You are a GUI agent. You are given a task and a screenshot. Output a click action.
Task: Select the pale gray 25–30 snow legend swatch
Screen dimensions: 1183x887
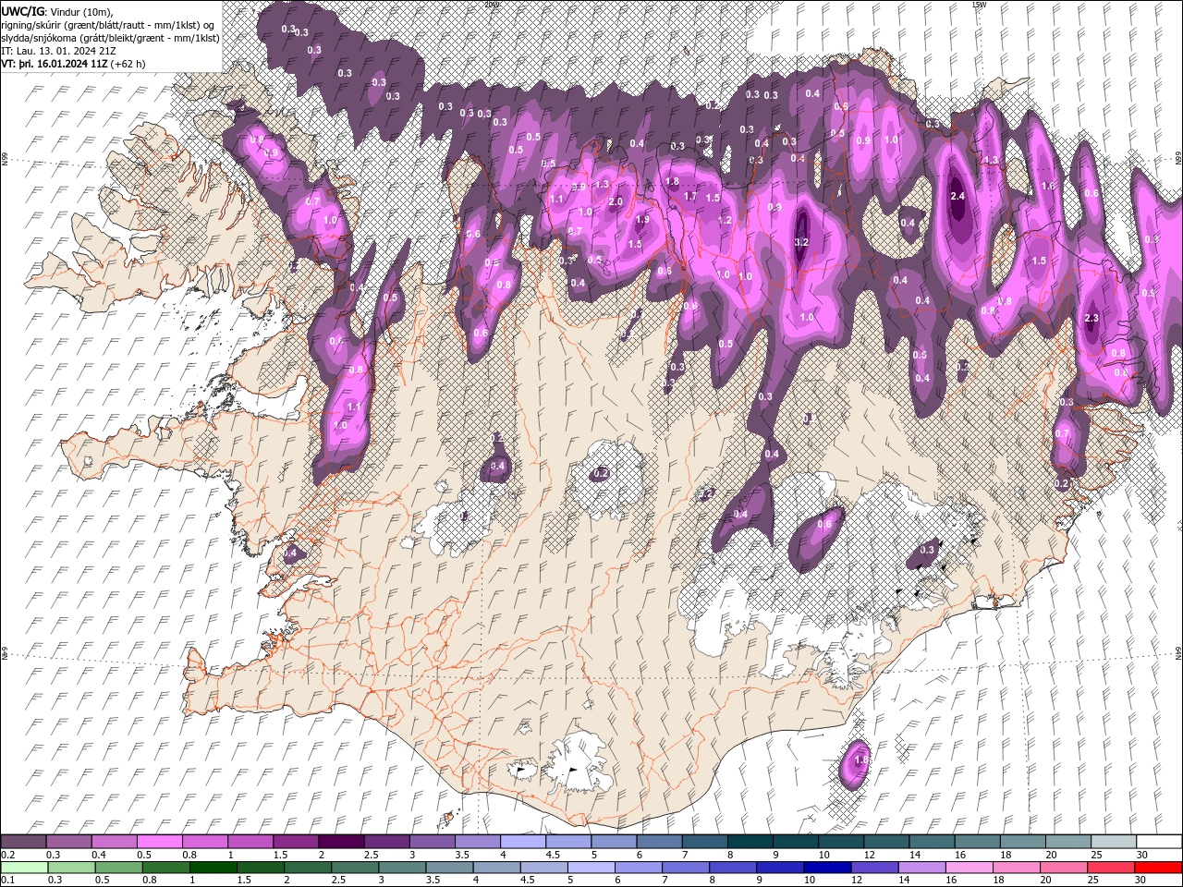pos(1112,842)
